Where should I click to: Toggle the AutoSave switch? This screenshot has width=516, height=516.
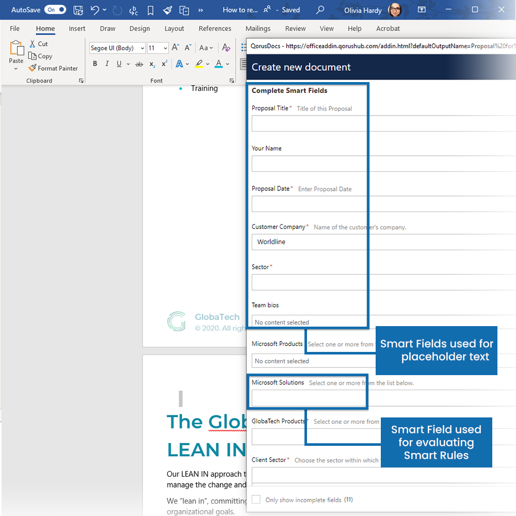coord(55,10)
